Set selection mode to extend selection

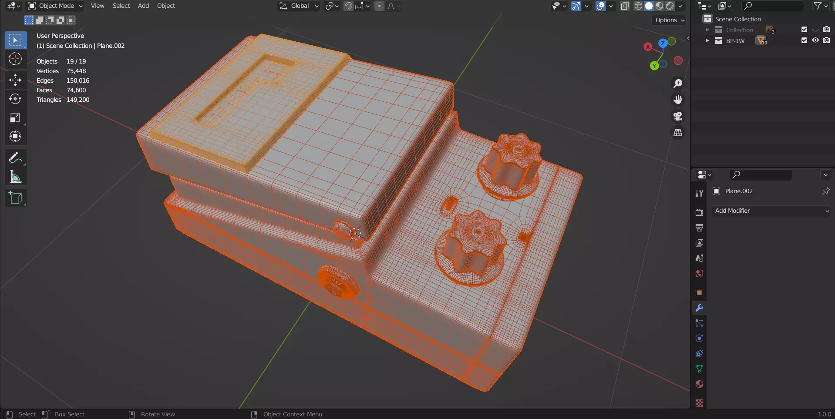[39, 20]
